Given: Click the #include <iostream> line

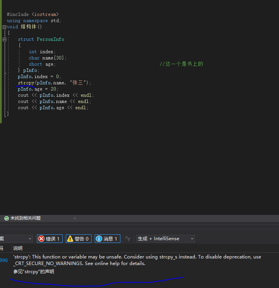Looking at the screenshot, I should click(x=33, y=14).
